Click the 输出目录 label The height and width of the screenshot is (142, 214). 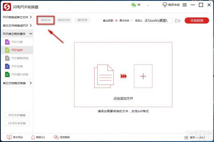pyautogui.click(x=108, y=21)
